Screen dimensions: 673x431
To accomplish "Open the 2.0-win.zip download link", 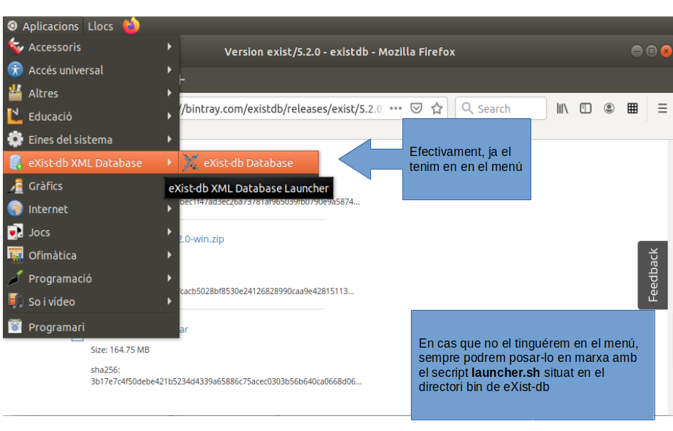I will [x=202, y=239].
